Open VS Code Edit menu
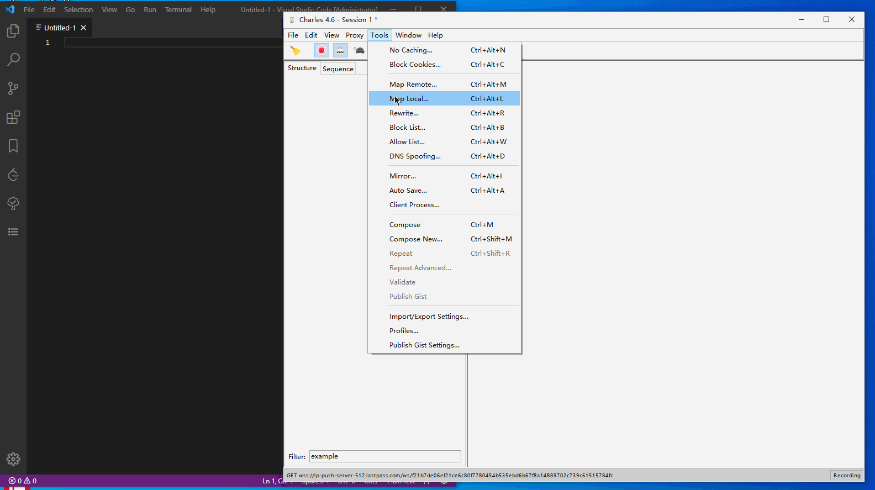Screen dimensions: 875x490 (49, 10)
